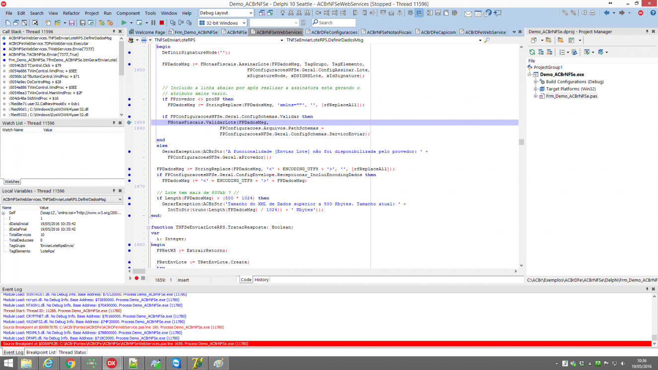The height and width of the screenshot is (370, 658).
Task: Click the green Run button in the toolbar
Action: point(124,23)
